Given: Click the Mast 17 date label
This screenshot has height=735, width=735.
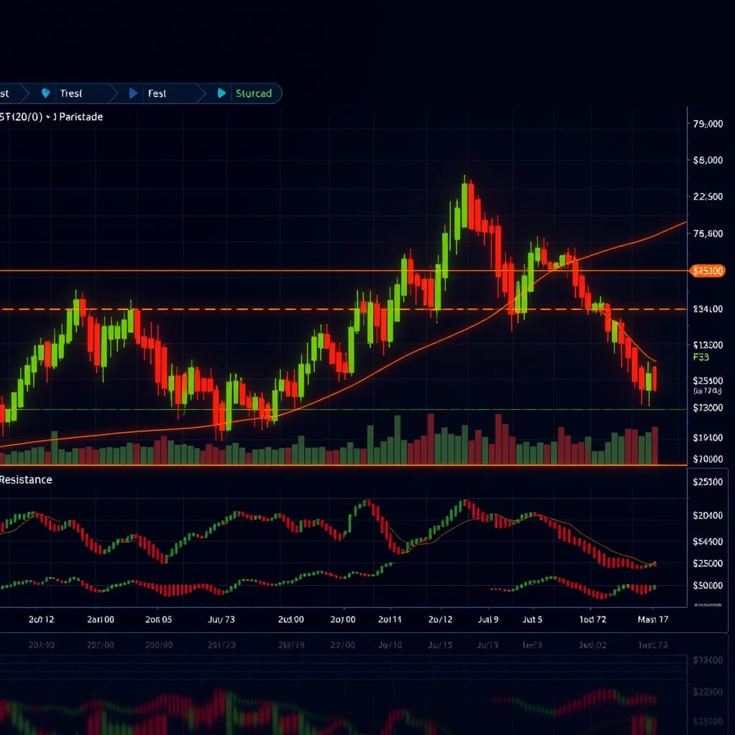Looking at the screenshot, I should [x=653, y=619].
